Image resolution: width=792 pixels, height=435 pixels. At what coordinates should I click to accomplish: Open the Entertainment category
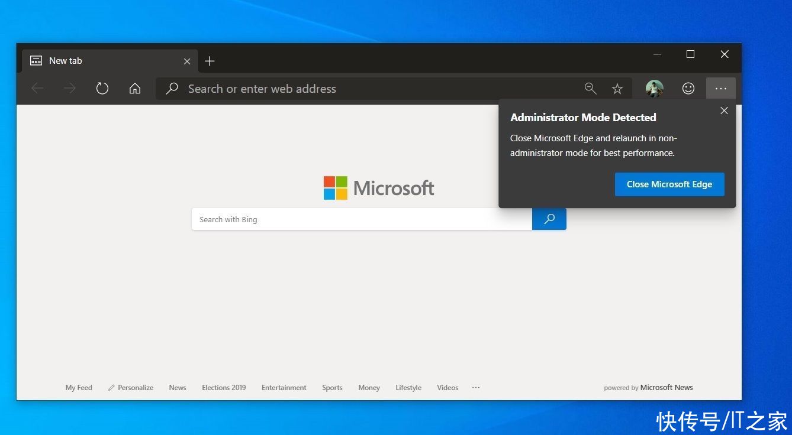click(284, 388)
